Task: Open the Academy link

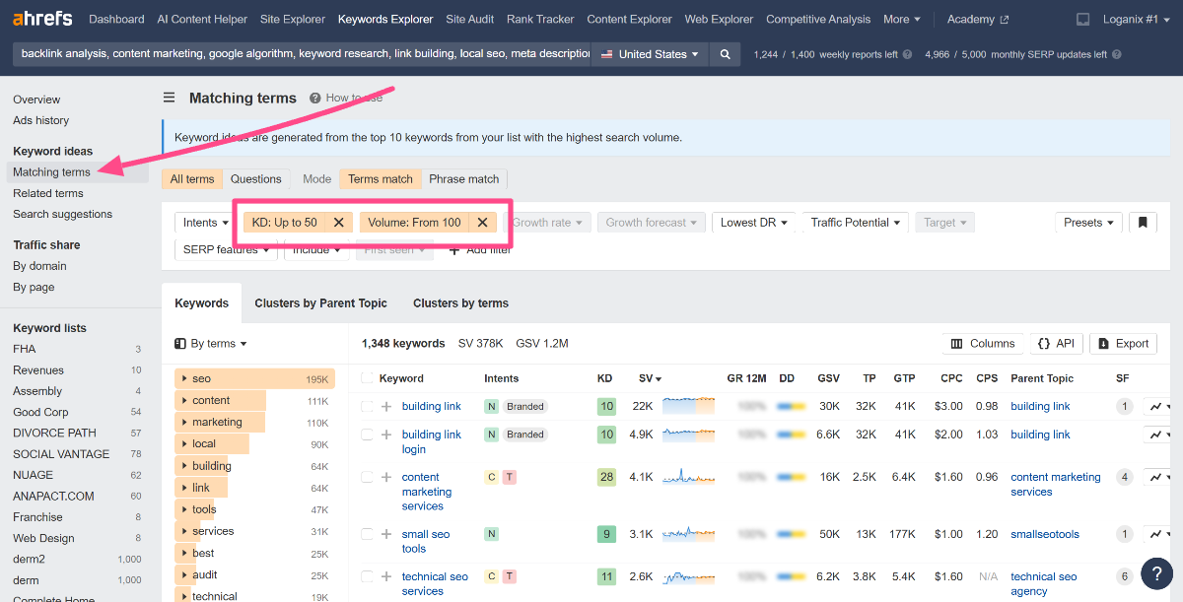Action: pyautogui.click(x=978, y=20)
